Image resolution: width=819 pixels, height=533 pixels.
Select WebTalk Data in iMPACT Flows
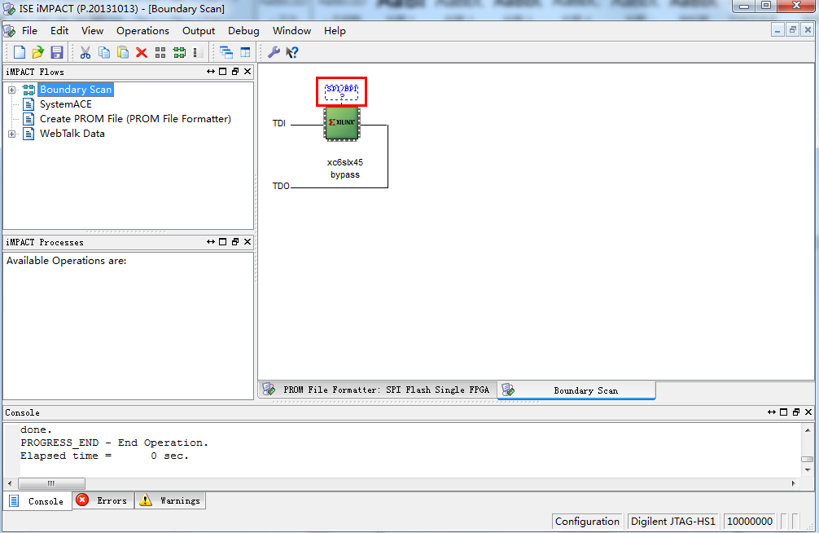(x=72, y=134)
